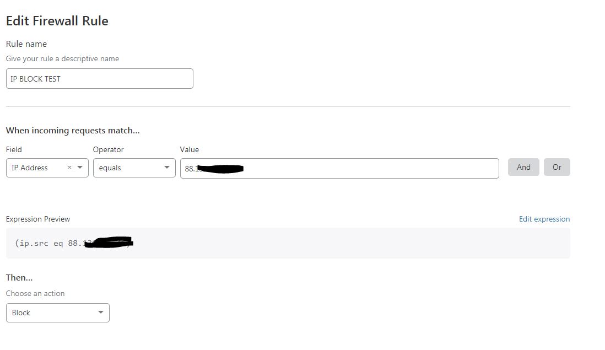Click into the Value field starting with 88.
This screenshot has width=605, height=350.
pos(339,168)
